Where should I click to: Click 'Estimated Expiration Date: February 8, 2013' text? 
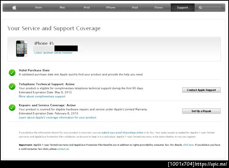[48, 113]
